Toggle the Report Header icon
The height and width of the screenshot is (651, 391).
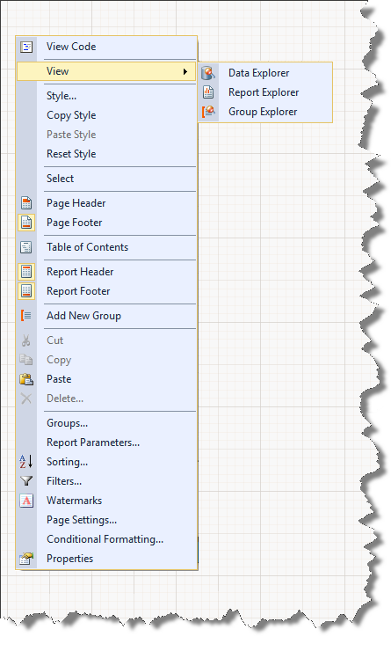point(26,272)
